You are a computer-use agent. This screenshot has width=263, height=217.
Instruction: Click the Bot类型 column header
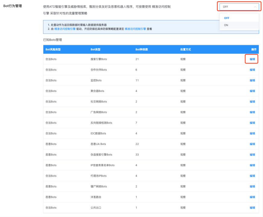point(95,49)
